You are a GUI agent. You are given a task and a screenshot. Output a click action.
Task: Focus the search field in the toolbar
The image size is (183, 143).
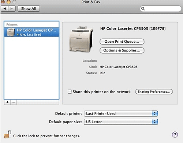click(161, 9)
